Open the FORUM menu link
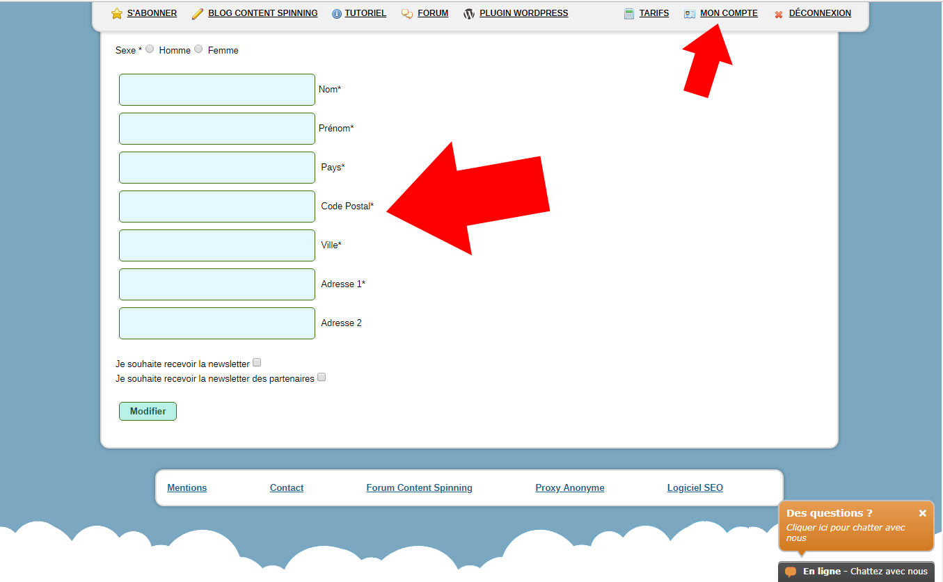 click(433, 13)
